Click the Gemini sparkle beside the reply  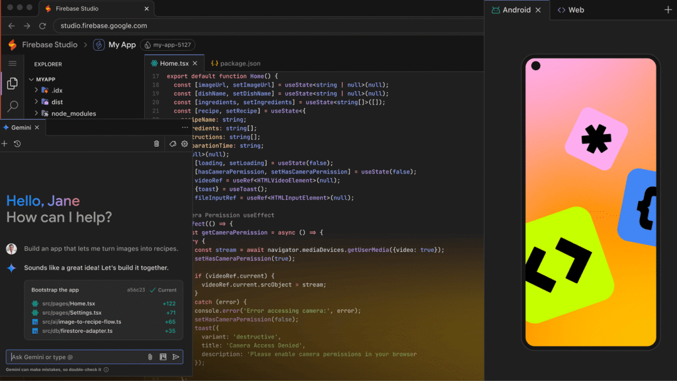click(12, 268)
